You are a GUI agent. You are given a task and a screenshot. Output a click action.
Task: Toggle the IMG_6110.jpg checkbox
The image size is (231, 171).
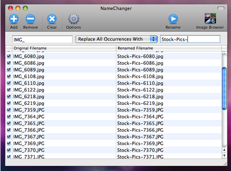click(x=9, y=83)
